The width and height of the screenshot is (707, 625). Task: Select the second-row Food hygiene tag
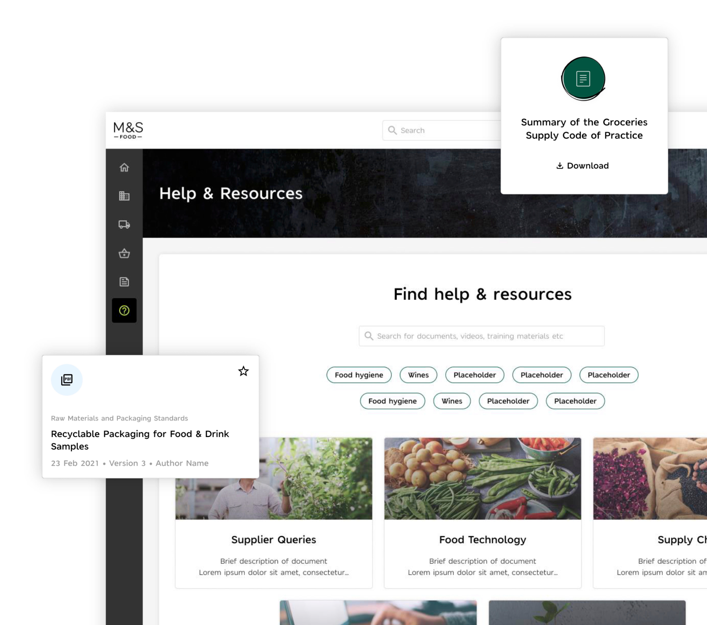(392, 401)
